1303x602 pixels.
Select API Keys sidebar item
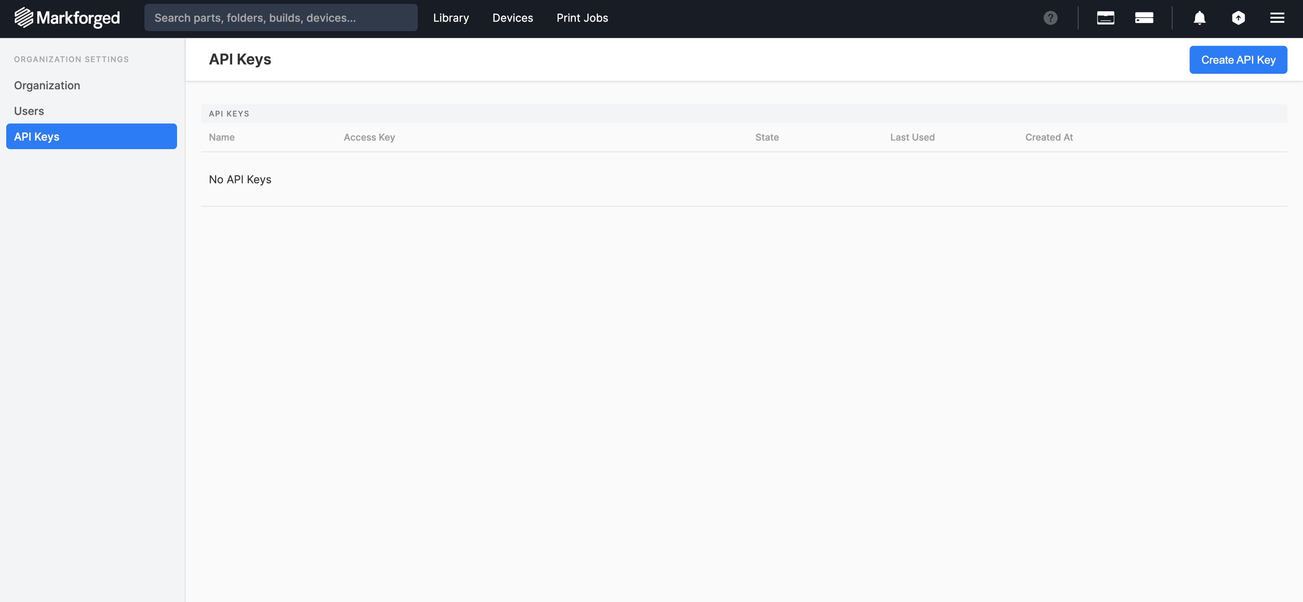92,137
